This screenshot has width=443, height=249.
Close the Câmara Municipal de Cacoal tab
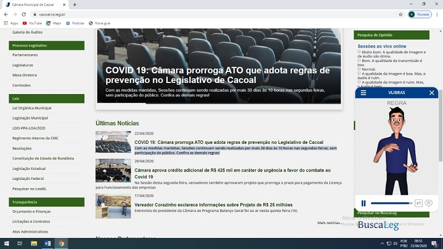(x=64, y=4)
